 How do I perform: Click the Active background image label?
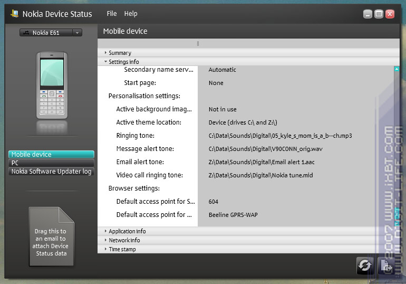click(154, 109)
